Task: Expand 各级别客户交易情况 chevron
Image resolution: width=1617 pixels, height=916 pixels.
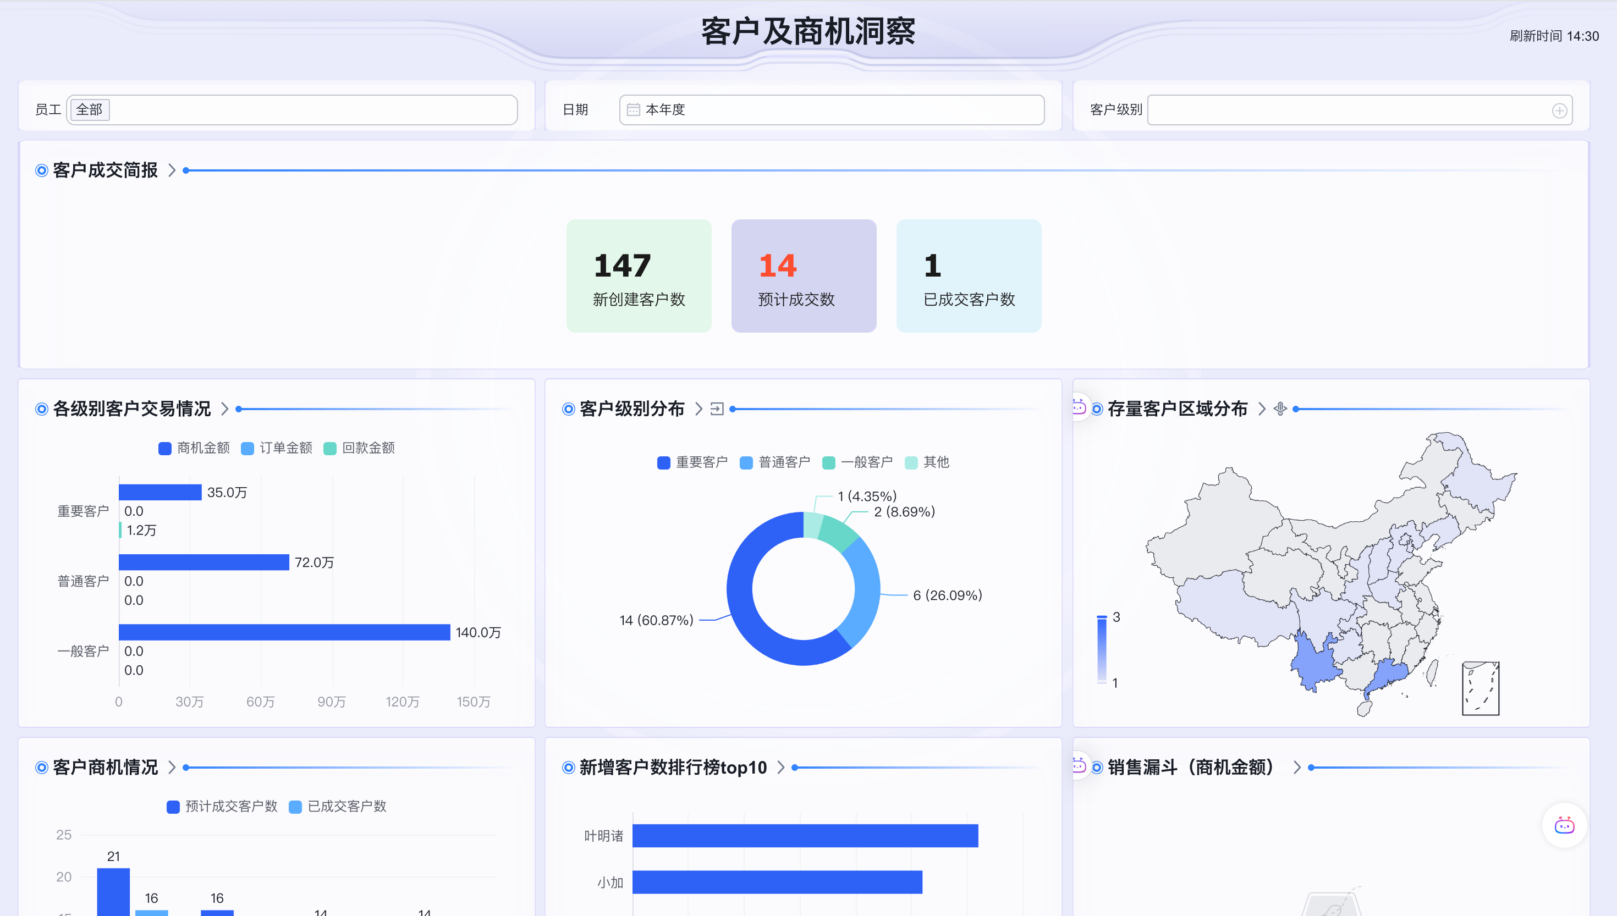Action: coord(224,409)
